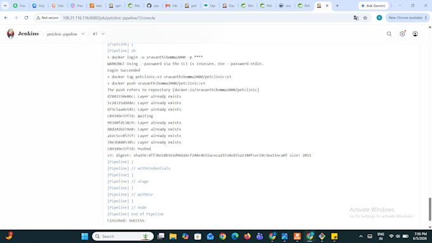Switch to the Gmail Inbox tab
This screenshot has height=243, width=432.
[172, 6]
